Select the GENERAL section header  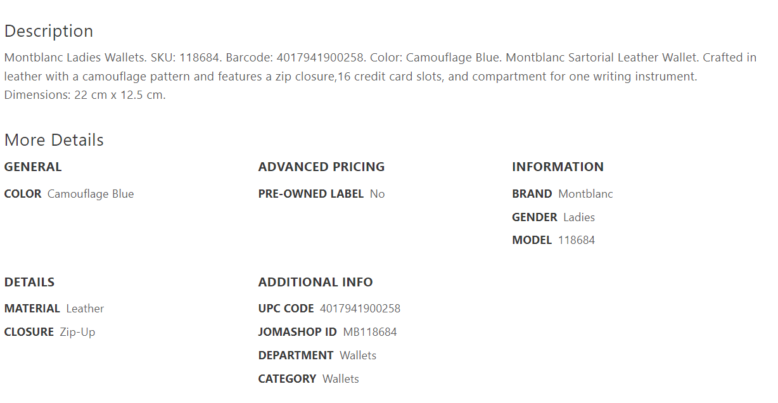pyautogui.click(x=33, y=167)
